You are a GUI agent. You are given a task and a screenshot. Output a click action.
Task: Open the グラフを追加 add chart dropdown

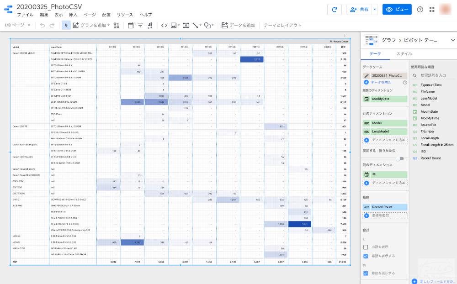(x=91, y=26)
